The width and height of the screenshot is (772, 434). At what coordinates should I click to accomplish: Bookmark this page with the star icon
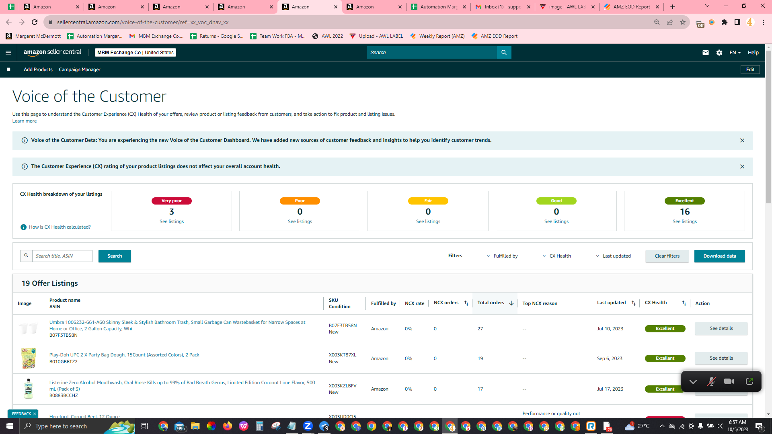pyautogui.click(x=683, y=23)
